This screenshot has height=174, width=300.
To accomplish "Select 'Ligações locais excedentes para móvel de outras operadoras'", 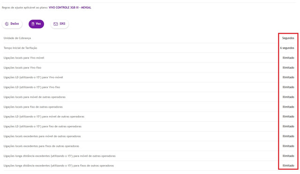I will click(42, 137).
